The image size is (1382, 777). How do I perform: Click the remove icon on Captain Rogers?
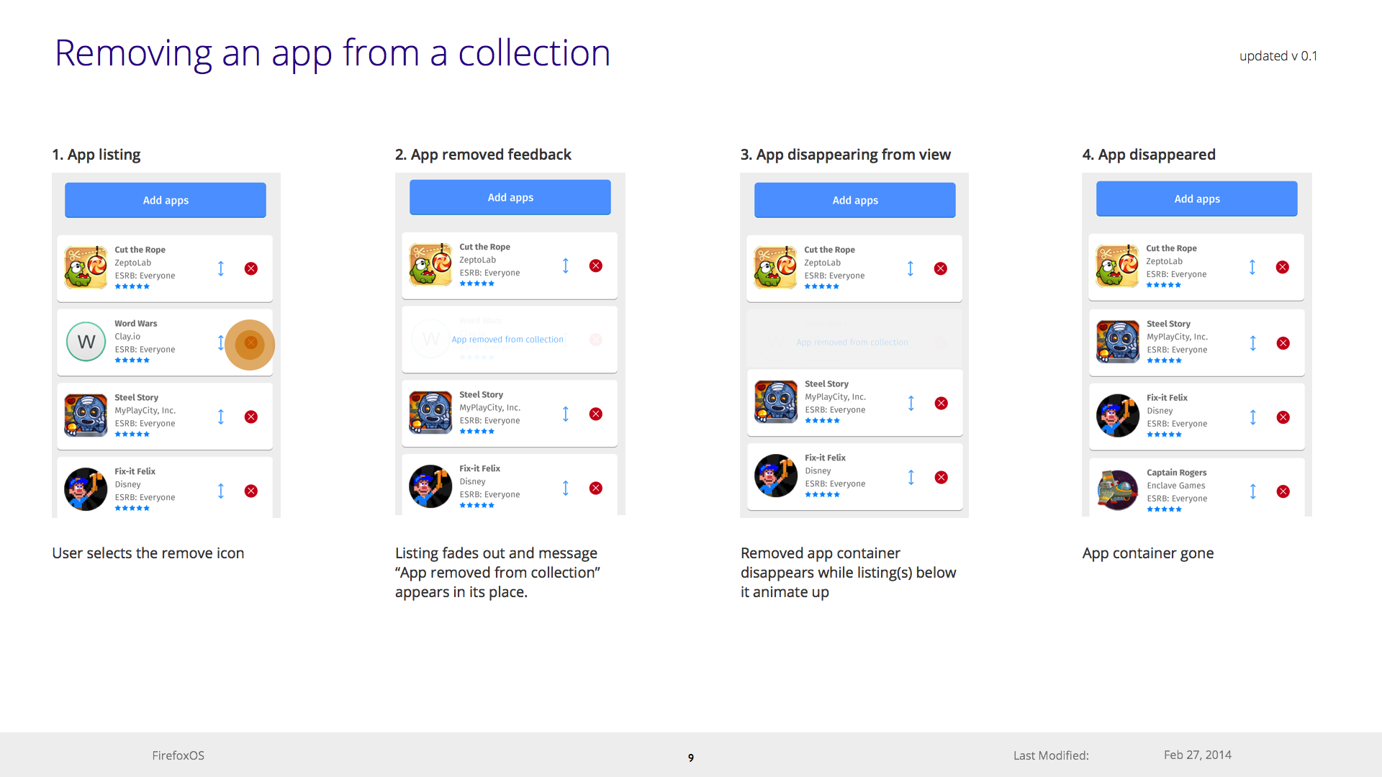coord(1285,491)
